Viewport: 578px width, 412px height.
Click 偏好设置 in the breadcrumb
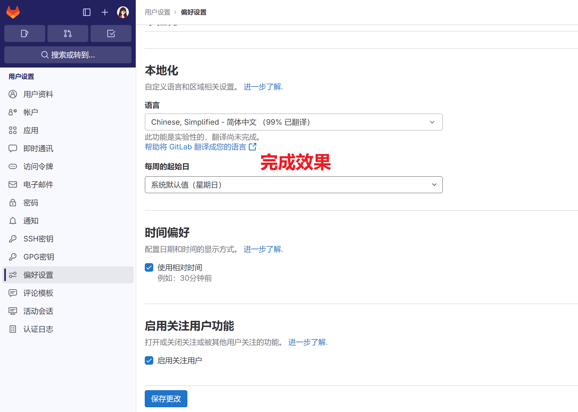click(194, 12)
